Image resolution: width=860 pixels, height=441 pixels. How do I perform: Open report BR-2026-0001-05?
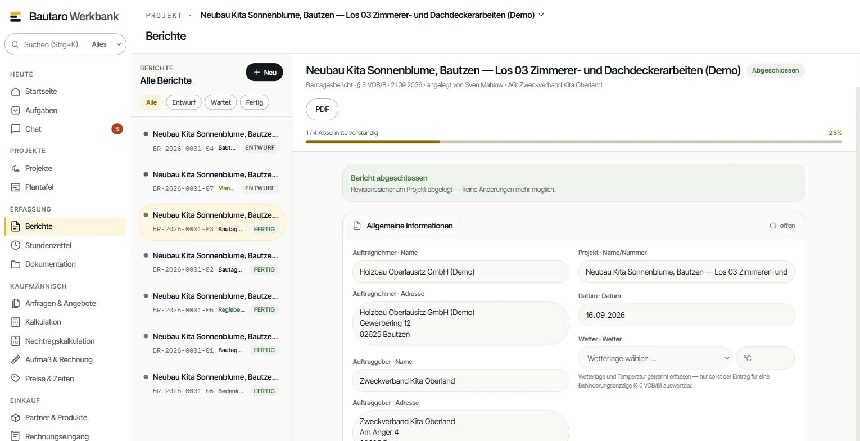point(212,303)
